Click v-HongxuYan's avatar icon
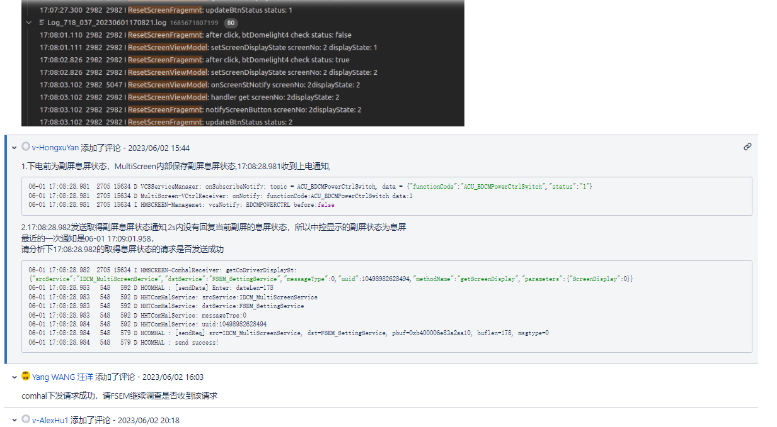This screenshot has height=427, width=777. pos(26,147)
